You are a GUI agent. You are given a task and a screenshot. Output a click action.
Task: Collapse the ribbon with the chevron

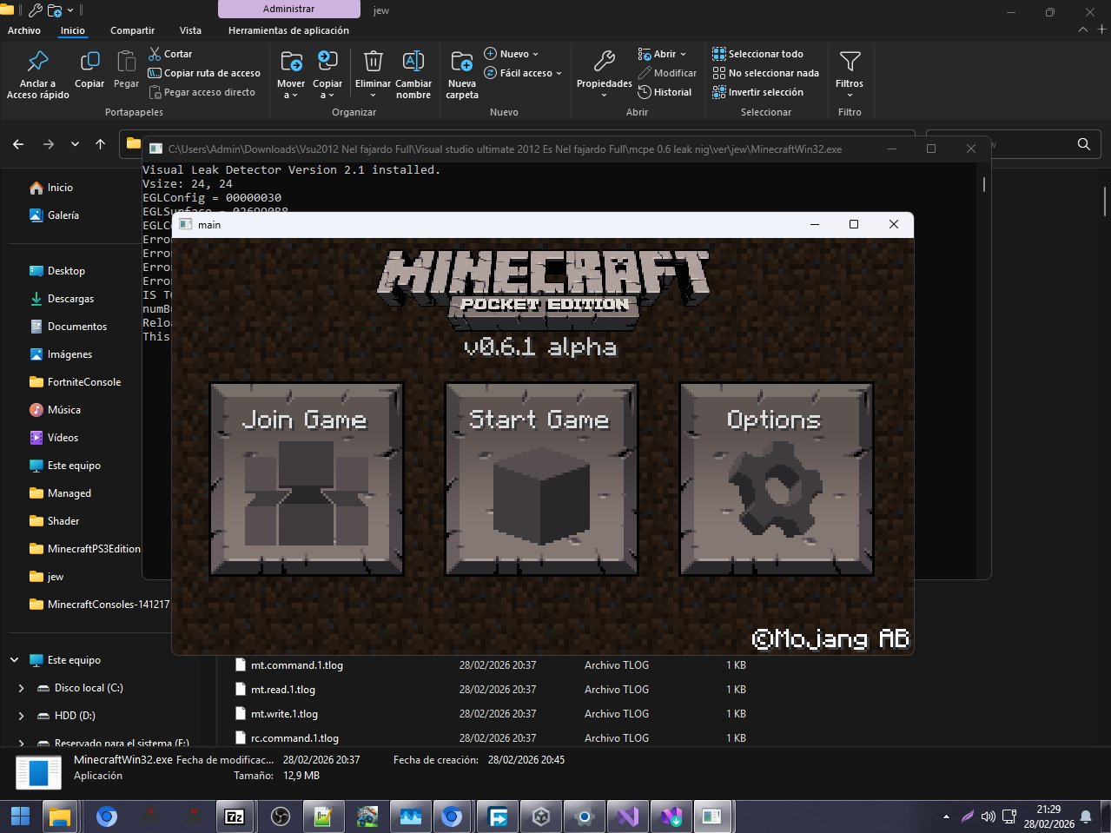pyautogui.click(x=1082, y=30)
